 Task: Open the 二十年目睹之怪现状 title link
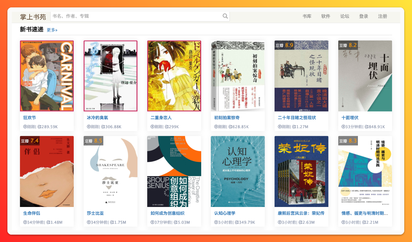coord(297,118)
